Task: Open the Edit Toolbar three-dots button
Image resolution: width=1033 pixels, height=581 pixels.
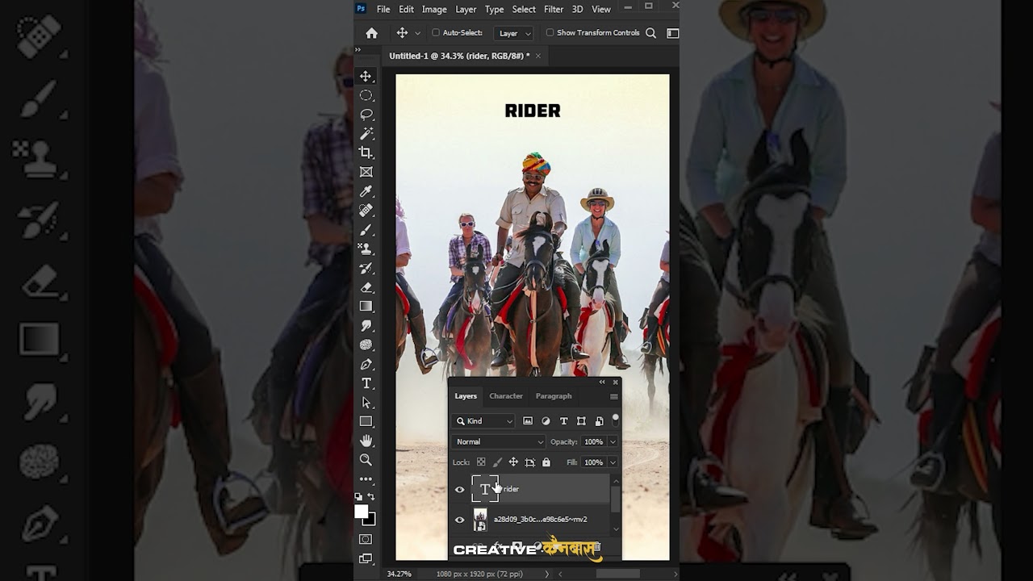Action: pos(366,479)
